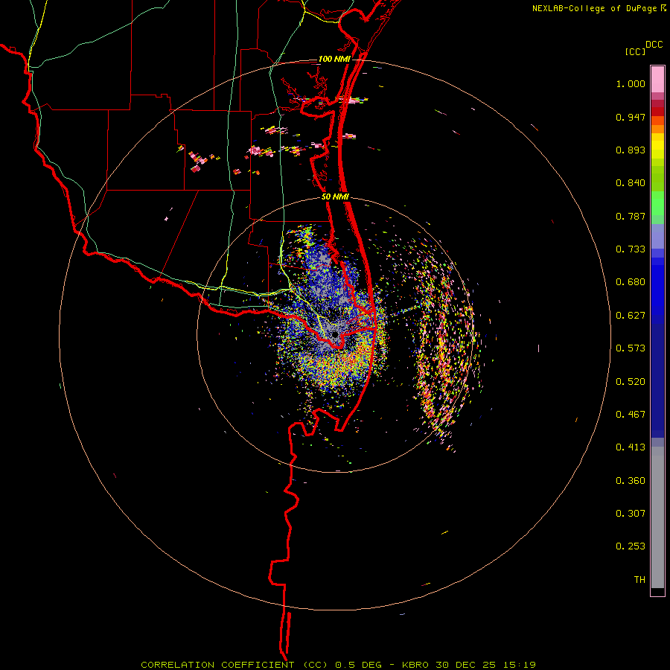Image resolution: width=670 pixels, height=670 pixels.
Task: Click the 0.840 scale value
Action: pos(631,183)
